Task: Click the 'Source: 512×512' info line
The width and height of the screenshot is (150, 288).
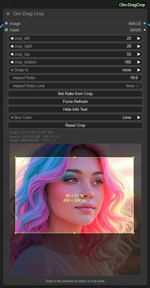Action: [34, 137]
